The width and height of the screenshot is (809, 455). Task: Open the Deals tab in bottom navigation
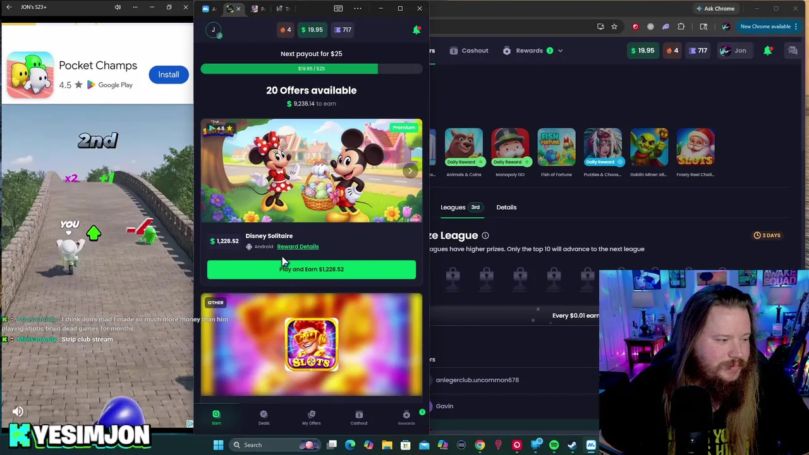(264, 417)
